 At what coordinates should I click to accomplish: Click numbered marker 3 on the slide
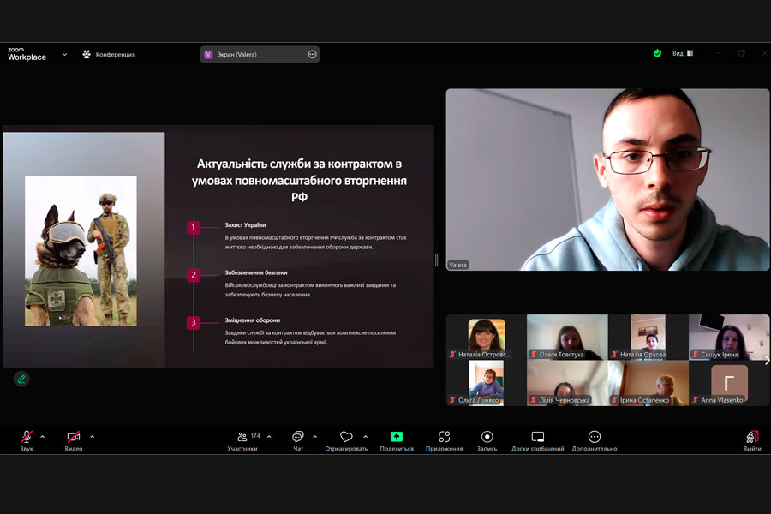click(x=194, y=323)
